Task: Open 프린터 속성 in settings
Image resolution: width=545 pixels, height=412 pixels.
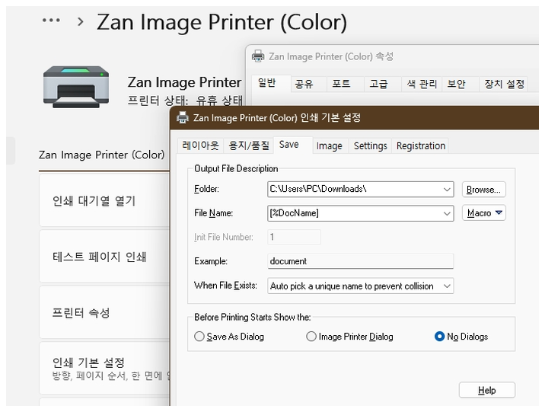Action: click(104, 312)
